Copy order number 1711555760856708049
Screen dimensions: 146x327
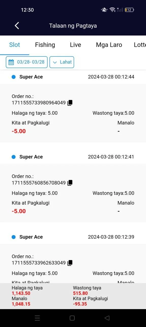click(x=70, y=183)
